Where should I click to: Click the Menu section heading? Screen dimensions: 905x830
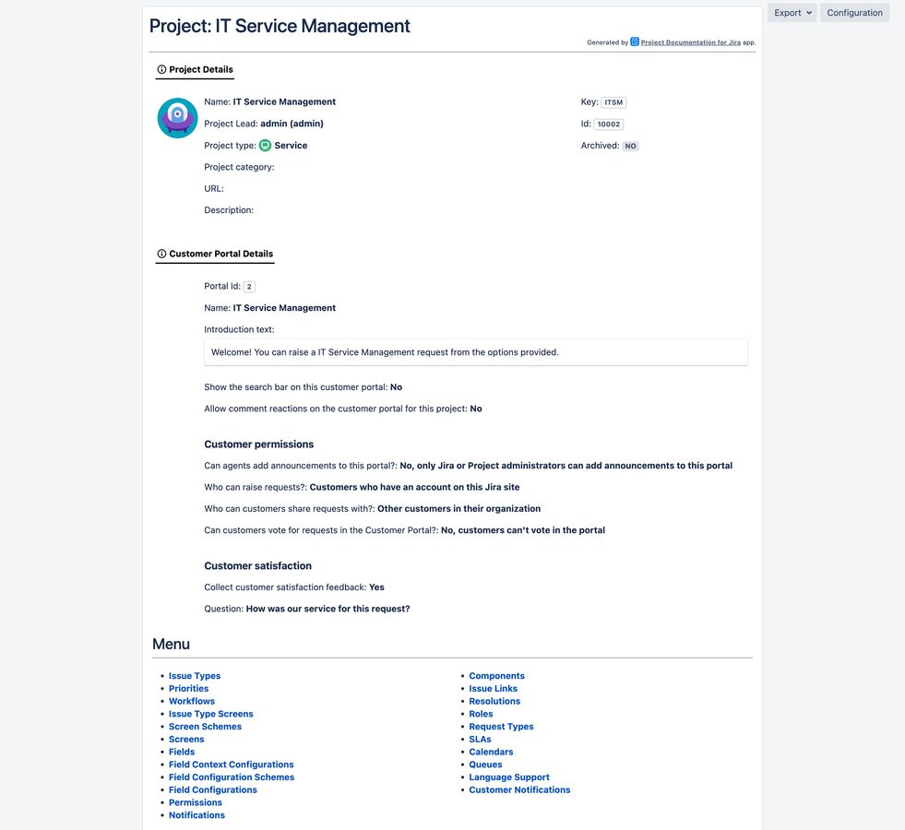[171, 645]
